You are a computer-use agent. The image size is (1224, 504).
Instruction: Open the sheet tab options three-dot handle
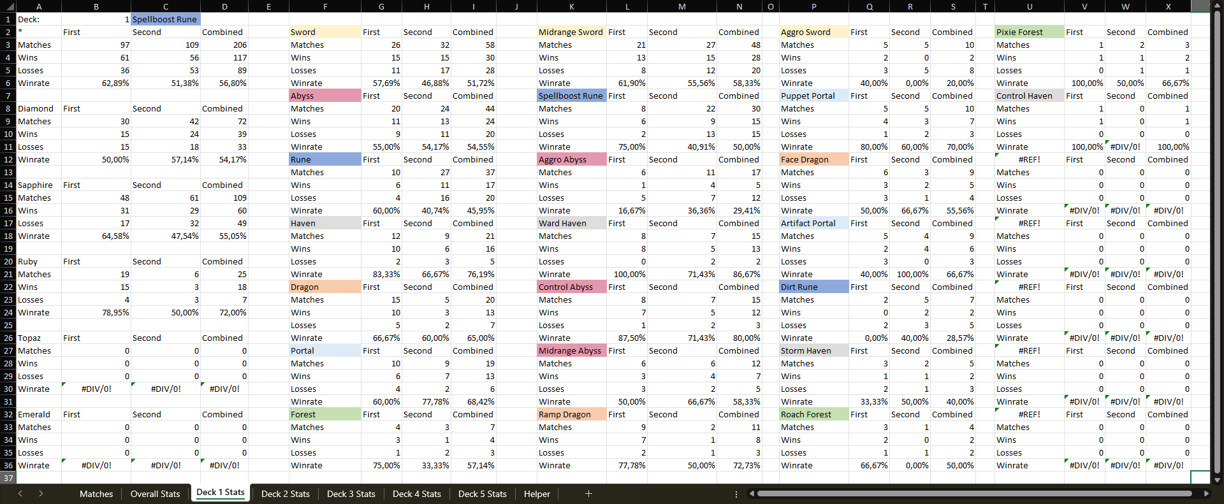tap(736, 494)
